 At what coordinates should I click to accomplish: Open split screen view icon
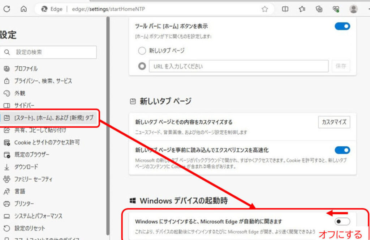click(x=285, y=9)
